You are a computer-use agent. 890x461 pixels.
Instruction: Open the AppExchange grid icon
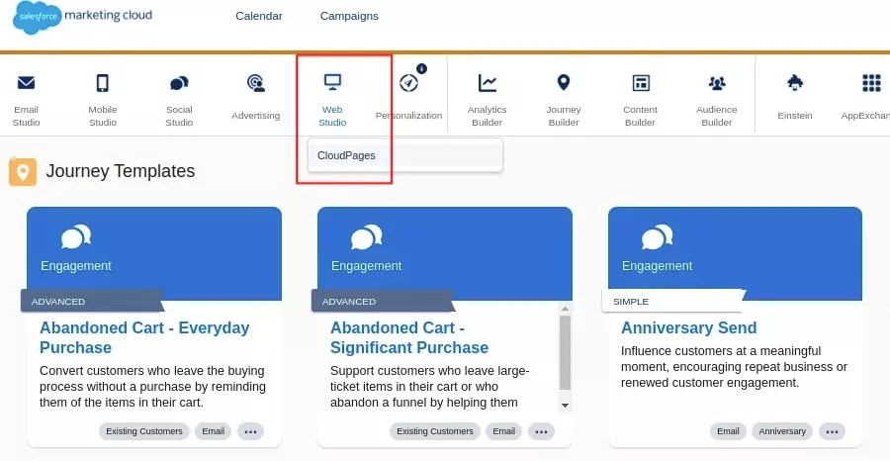(x=871, y=83)
